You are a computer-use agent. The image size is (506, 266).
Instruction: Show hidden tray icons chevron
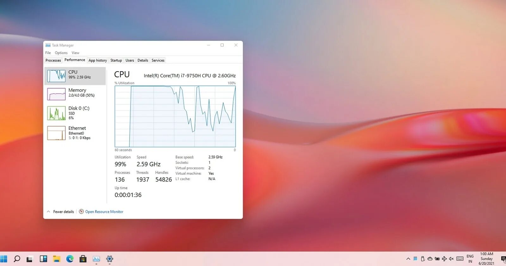tap(408, 259)
